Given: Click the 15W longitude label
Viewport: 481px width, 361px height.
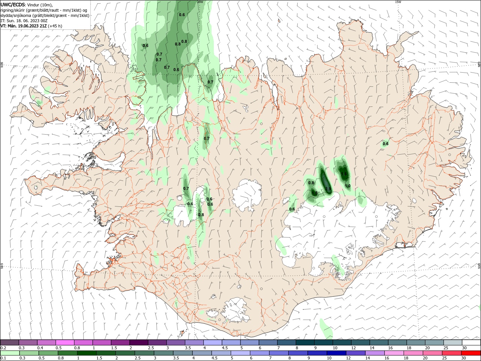Looking at the screenshot, I should [398, 2].
